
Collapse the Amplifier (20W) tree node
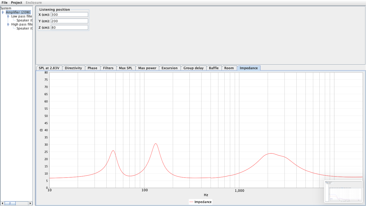click(x=2, y=12)
